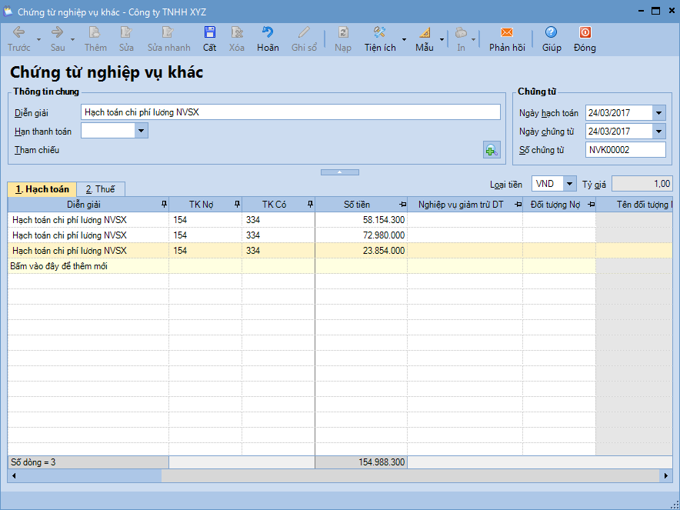This screenshot has height=510, width=680.
Task: Toggle pin on TK Nợ column header
Action: coord(237,205)
